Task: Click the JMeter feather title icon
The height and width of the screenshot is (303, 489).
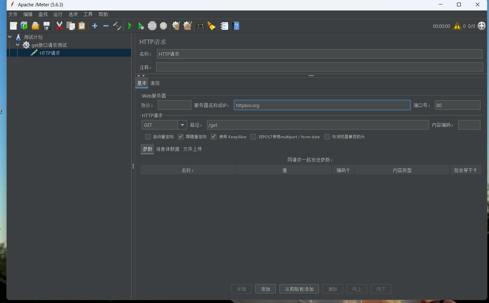Action: pos(12,4)
